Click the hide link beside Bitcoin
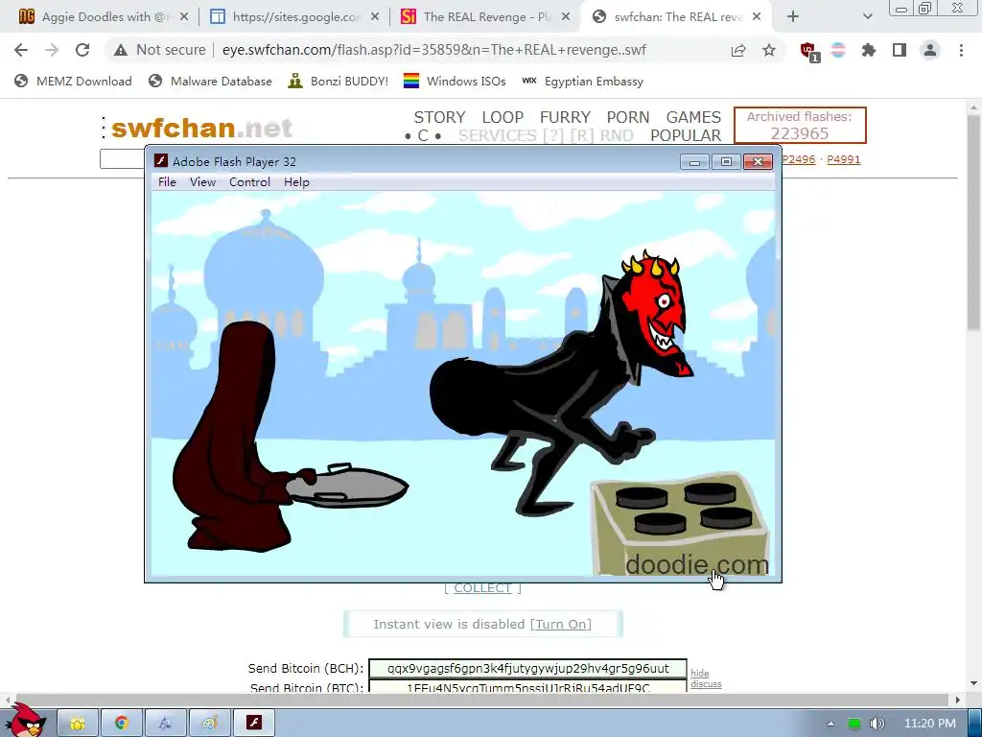Screen dimensions: 982x737 pos(699,673)
